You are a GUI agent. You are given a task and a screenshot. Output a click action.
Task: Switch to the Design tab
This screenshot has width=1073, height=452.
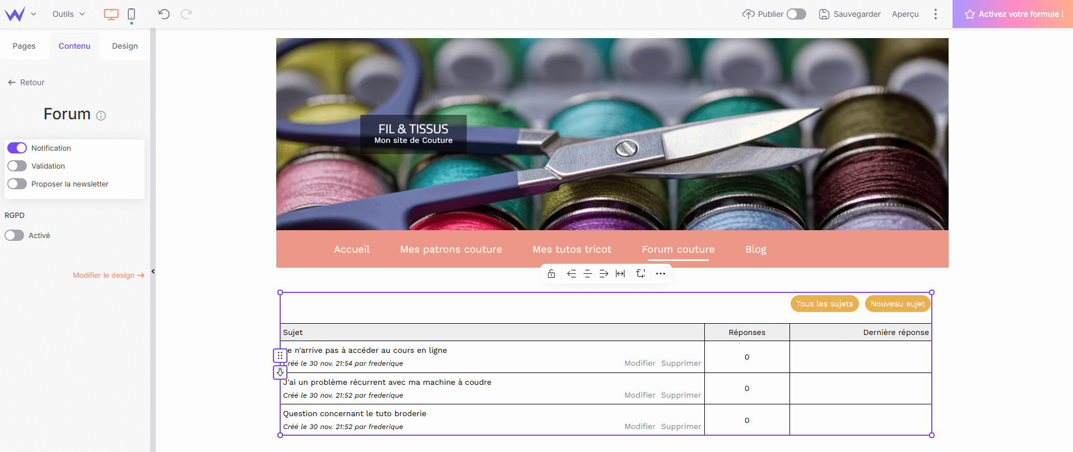tap(124, 46)
